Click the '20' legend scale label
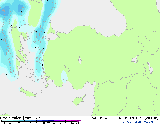The height and width of the screenshot is (124, 160). pyautogui.click(x=43, y=123)
